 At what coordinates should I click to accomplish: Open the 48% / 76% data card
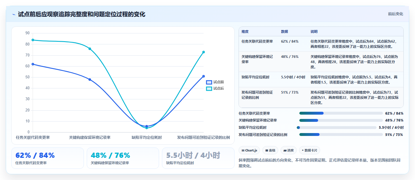pyautogui.click(x=123, y=158)
